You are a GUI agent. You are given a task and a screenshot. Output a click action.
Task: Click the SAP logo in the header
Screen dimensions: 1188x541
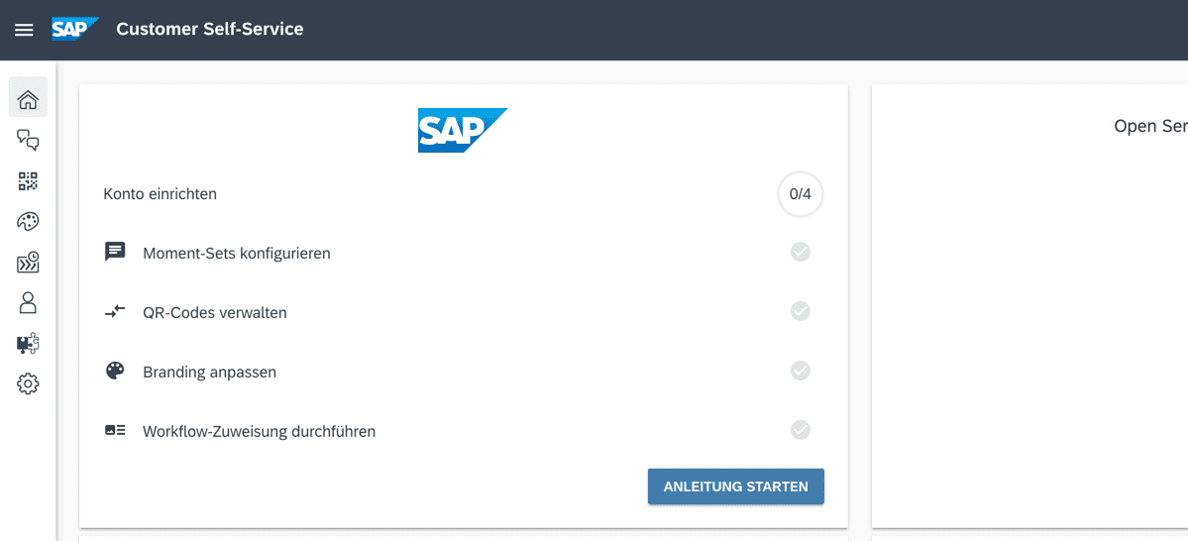point(75,30)
